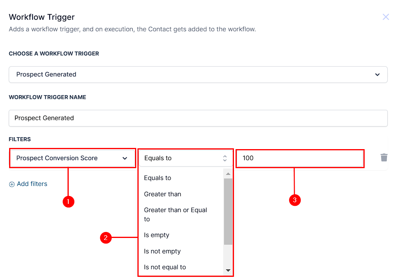The width and height of the screenshot is (398, 280).
Task: Focus the filter value field containing 100
Action: coord(300,158)
